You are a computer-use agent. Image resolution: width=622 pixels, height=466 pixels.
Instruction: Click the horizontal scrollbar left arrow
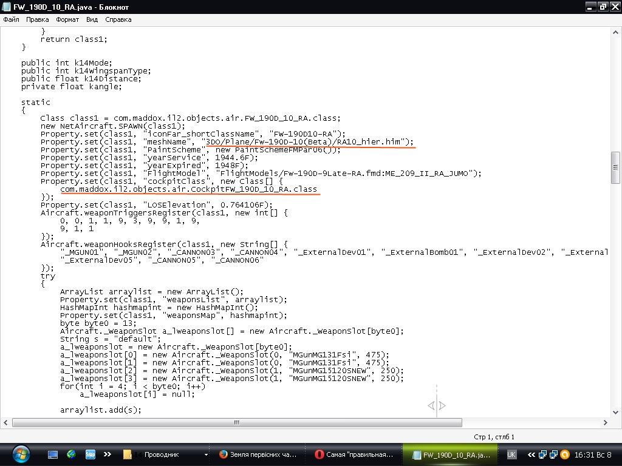pyautogui.click(x=5, y=422)
